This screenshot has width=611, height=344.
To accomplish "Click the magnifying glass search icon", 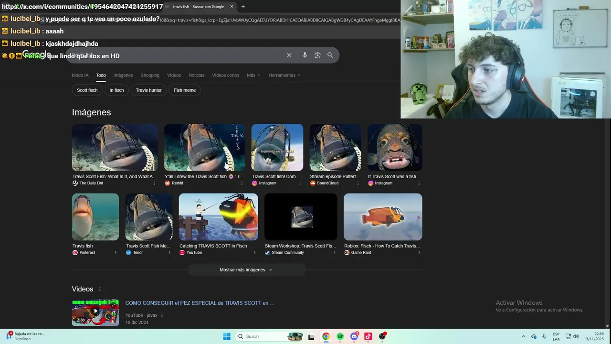I will [x=330, y=55].
